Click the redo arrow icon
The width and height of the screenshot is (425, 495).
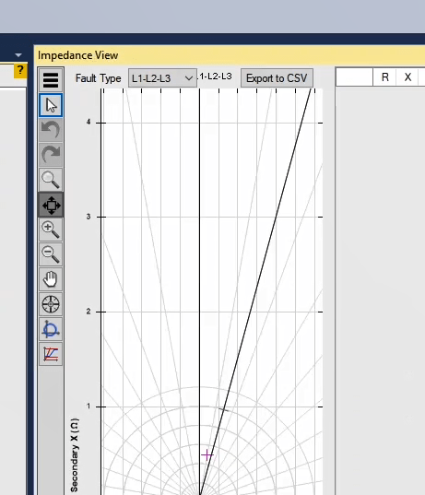pos(51,155)
